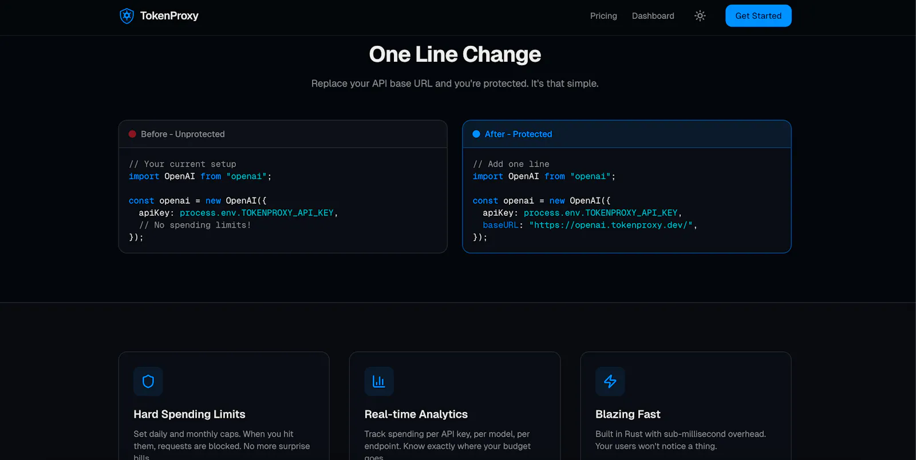Click the Get Started button
Image resolution: width=916 pixels, height=460 pixels.
758,16
